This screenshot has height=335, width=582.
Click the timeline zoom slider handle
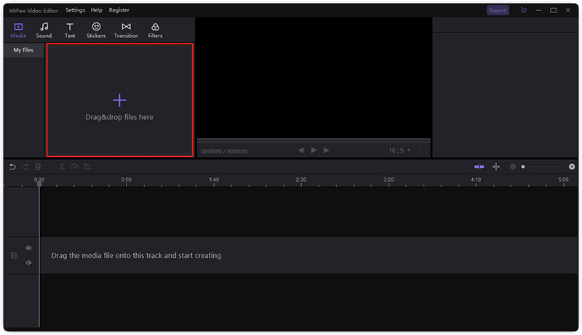pos(523,166)
